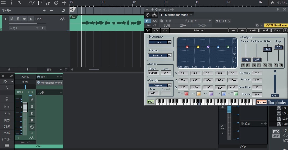Viewport: 288px width, 150px height.
Task: Remove a marker with the minus button
Action: point(52,11)
